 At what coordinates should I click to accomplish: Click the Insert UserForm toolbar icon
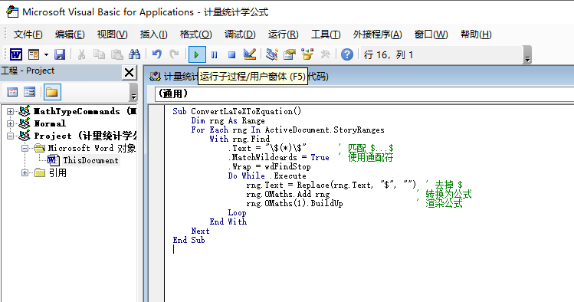[x=34, y=55]
